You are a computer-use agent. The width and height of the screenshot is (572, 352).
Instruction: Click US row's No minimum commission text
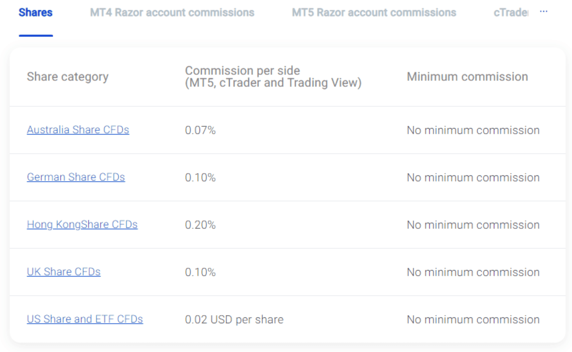473,319
